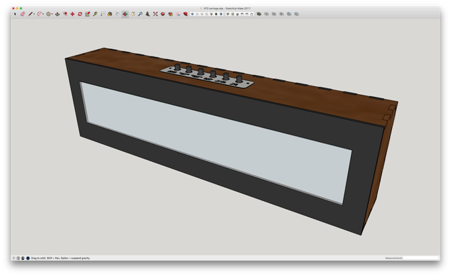The width and height of the screenshot is (451, 276).
Task: Switch to Front view
Action: [237, 14]
